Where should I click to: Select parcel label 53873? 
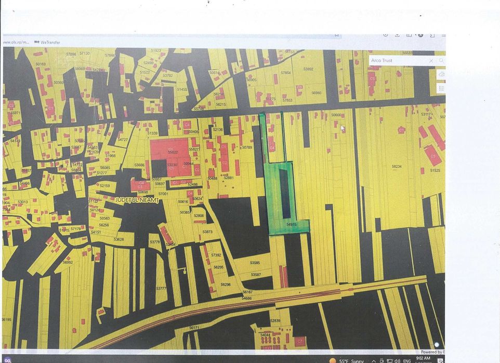(x=207, y=232)
